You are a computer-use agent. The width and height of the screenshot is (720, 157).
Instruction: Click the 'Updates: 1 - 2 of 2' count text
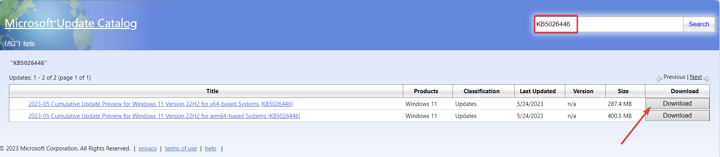pyautogui.click(x=50, y=78)
